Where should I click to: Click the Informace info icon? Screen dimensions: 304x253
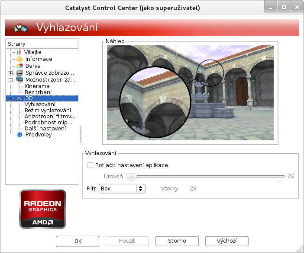[19, 59]
